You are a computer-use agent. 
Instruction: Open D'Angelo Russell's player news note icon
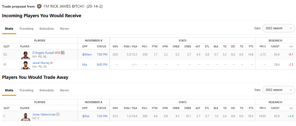63,53
